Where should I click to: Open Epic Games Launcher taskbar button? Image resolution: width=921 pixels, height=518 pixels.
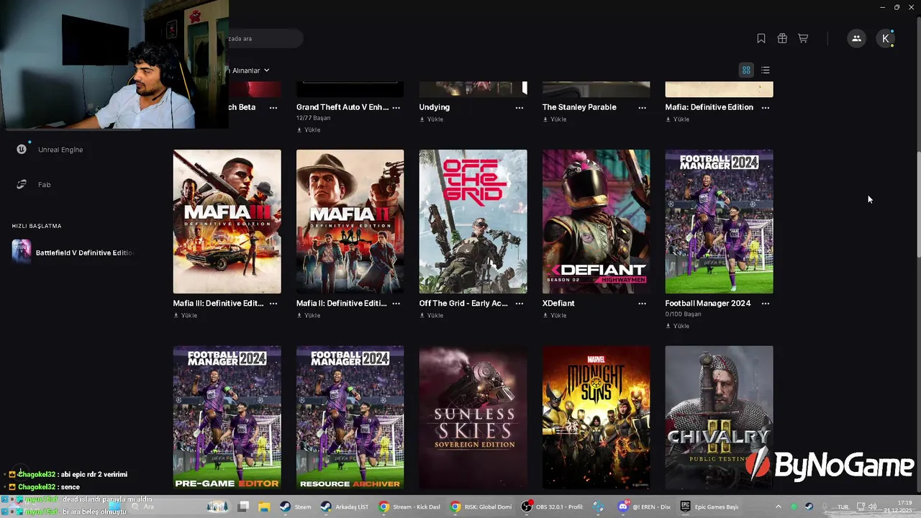[x=710, y=506]
